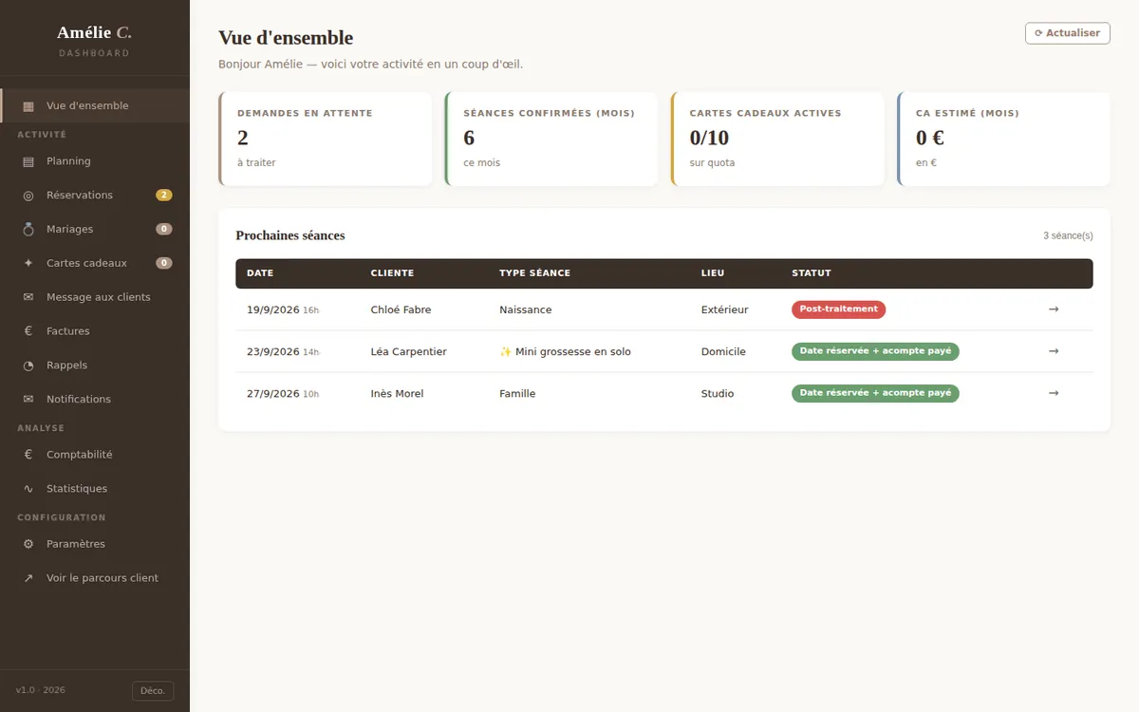
Task: Click the Cartes cadeaux sparkle icon
Action: pos(28,263)
